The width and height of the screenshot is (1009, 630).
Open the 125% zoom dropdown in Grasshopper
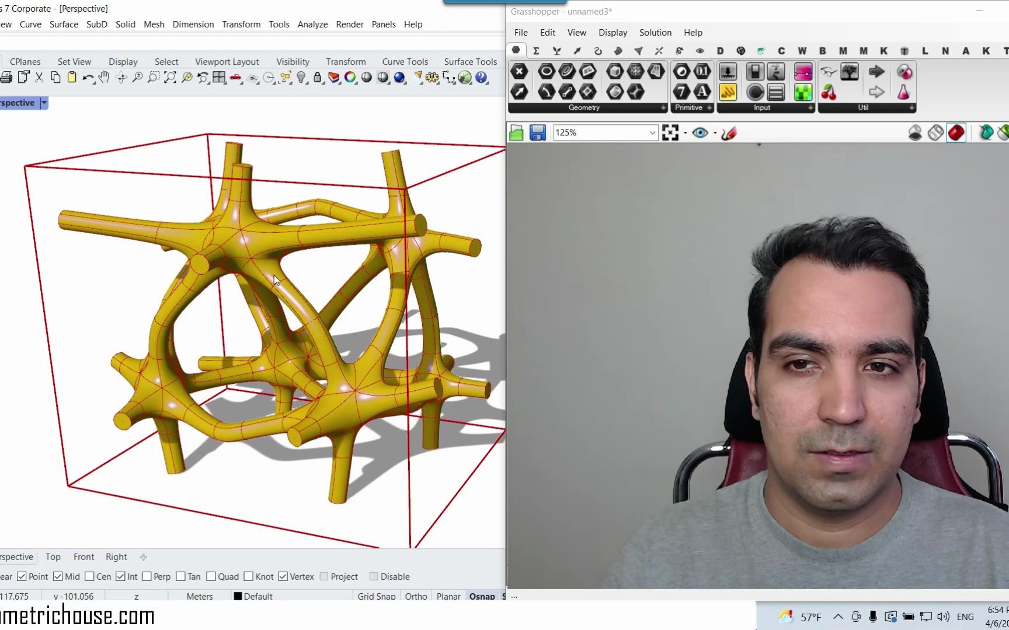(652, 132)
